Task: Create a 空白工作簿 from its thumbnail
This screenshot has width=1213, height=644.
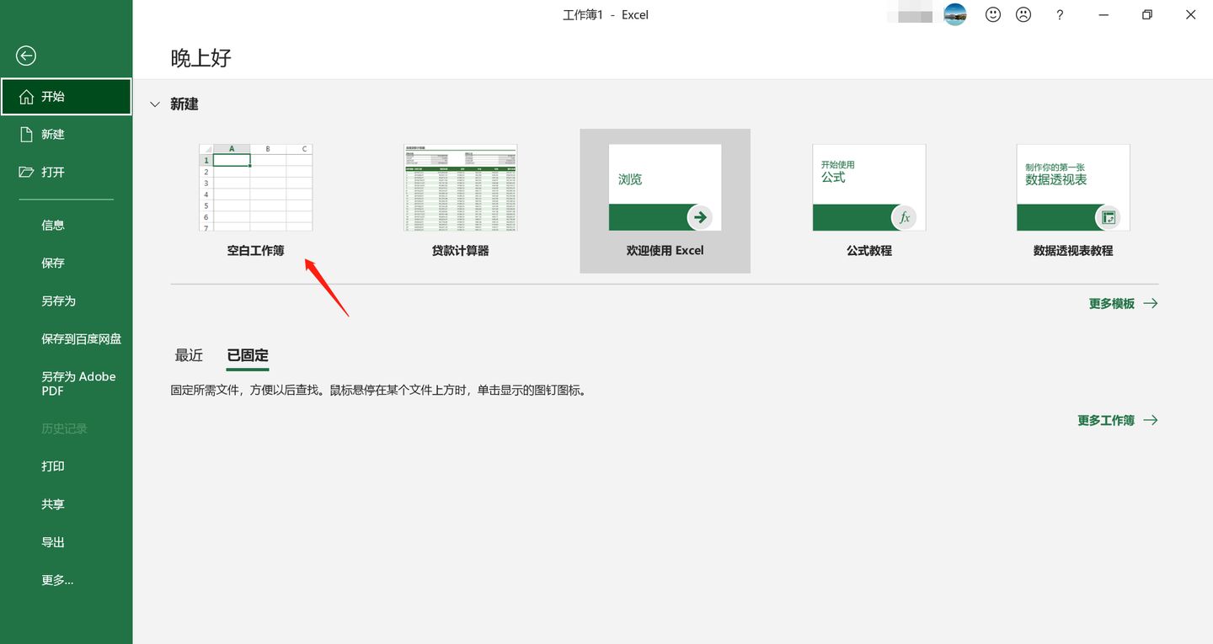Action: point(255,188)
